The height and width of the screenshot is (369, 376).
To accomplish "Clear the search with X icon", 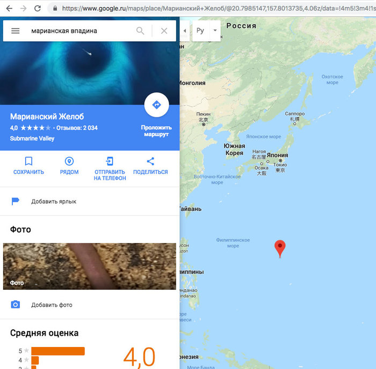I will coord(164,31).
